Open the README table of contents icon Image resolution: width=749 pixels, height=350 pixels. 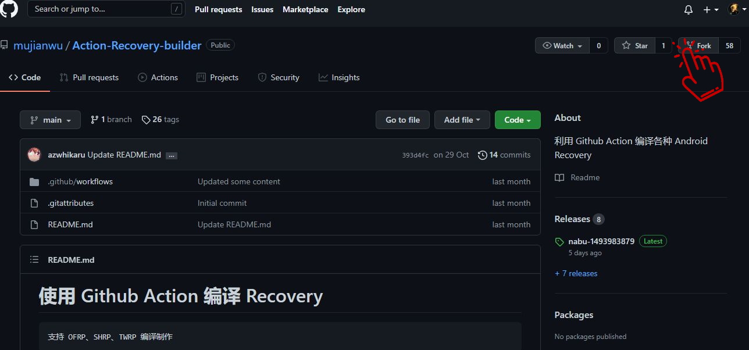click(34, 260)
